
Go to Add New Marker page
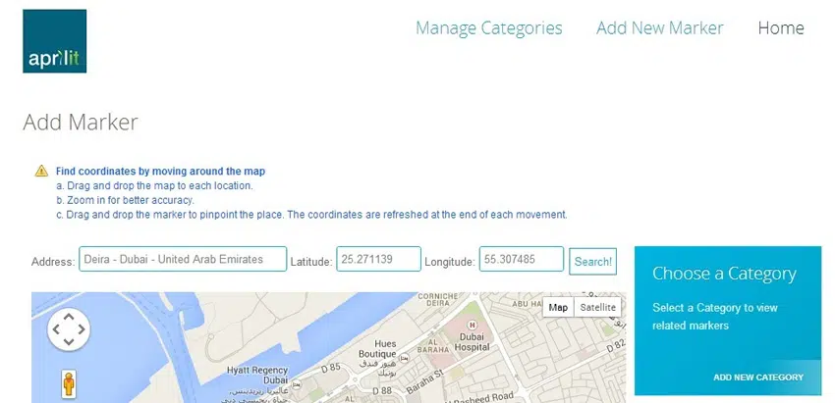click(x=659, y=28)
